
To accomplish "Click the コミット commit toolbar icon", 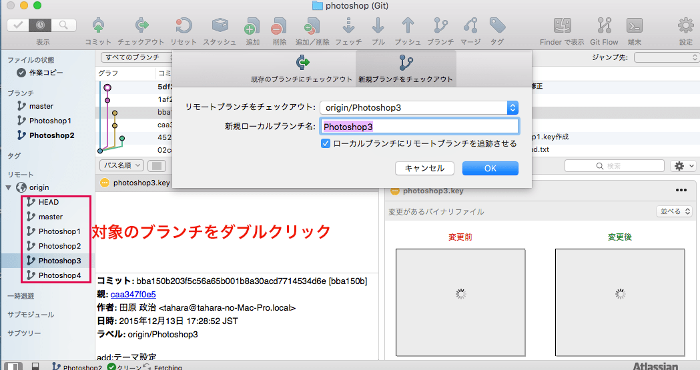I will [98, 26].
